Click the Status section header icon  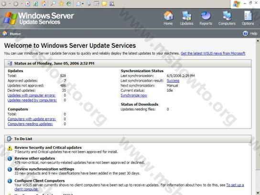(x=10, y=63)
